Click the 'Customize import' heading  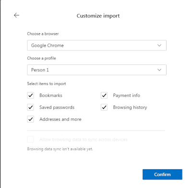(98, 16)
